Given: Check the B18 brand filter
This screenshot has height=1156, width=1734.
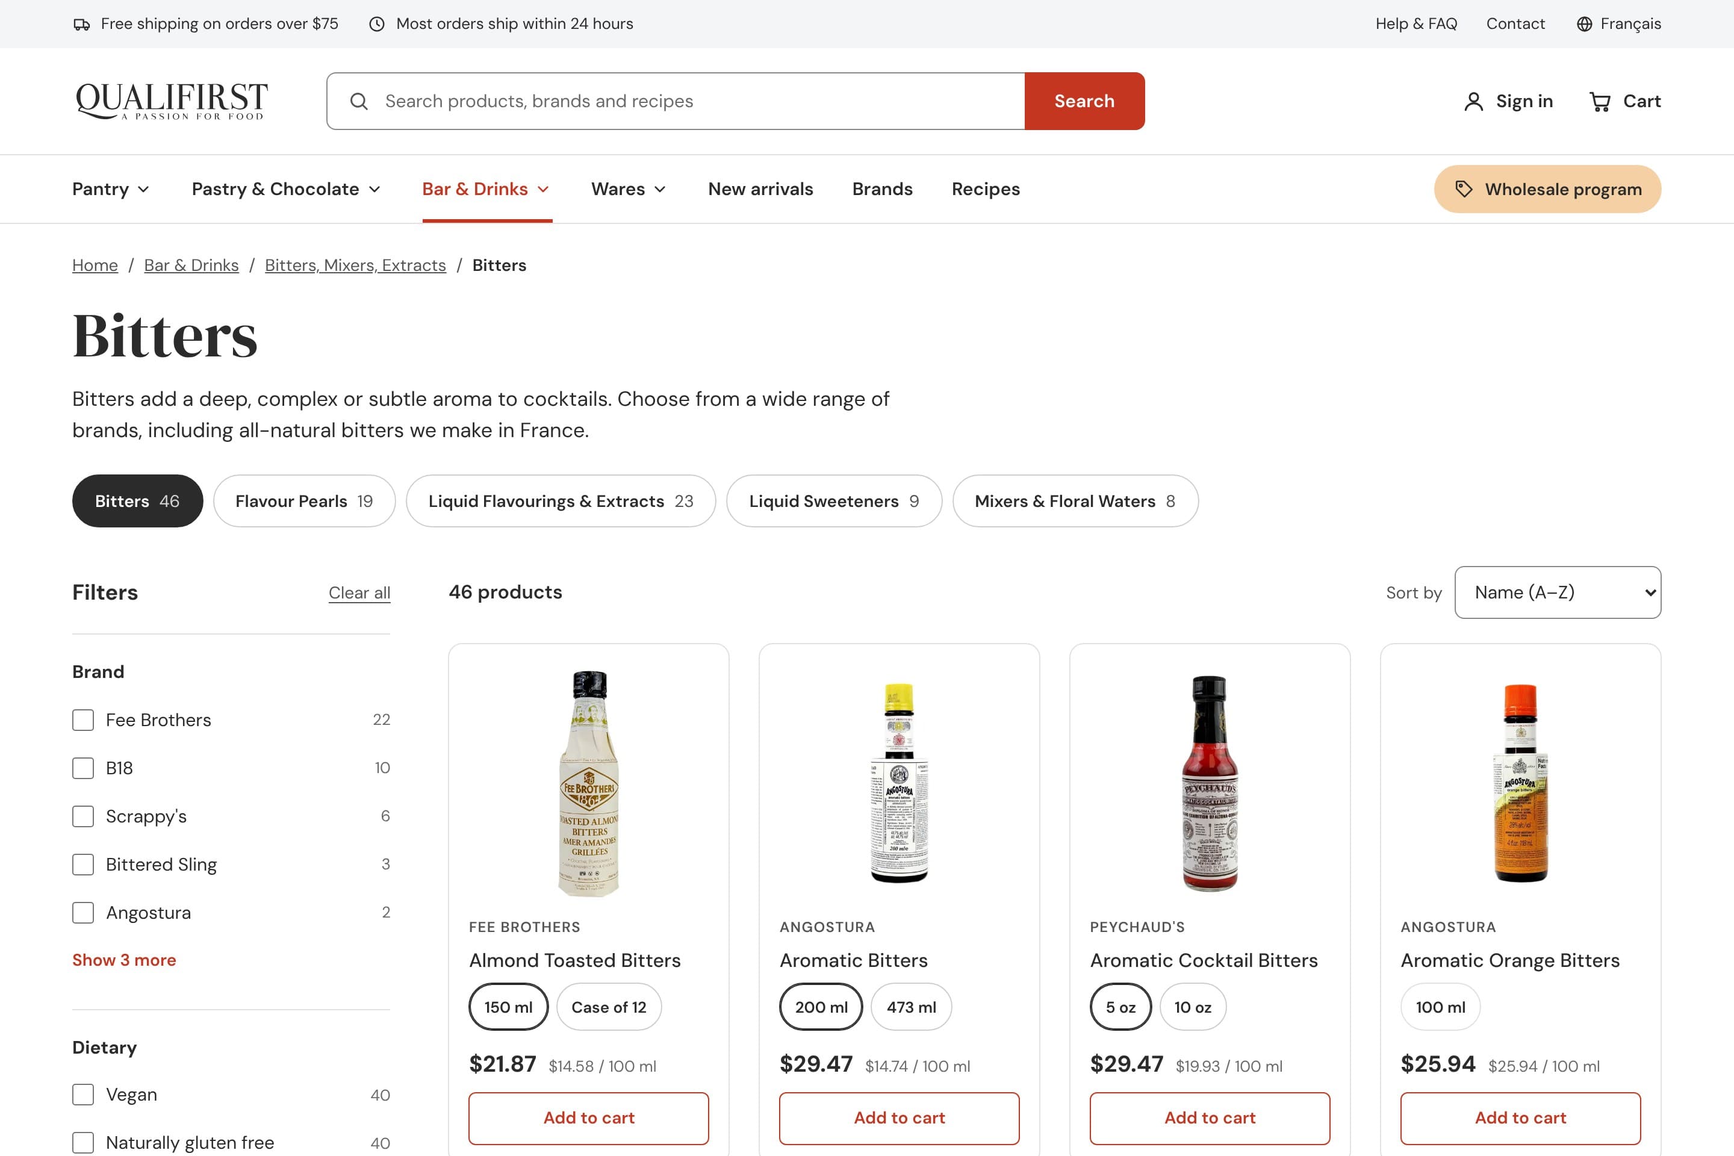Looking at the screenshot, I should [x=83, y=768].
